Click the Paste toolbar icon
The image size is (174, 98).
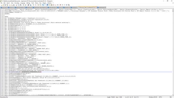[x=21, y=5]
